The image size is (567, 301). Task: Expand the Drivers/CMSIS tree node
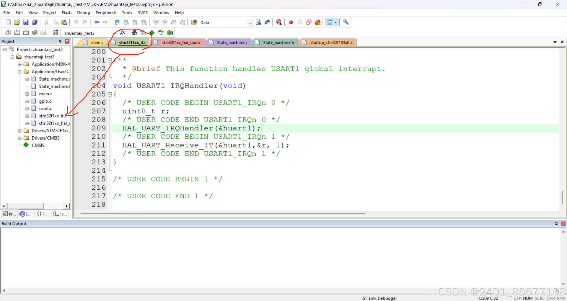(19, 138)
